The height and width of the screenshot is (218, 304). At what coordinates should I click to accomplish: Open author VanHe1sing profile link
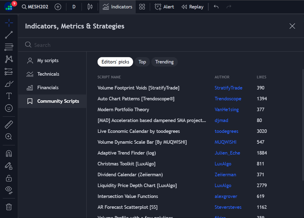tap(227, 110)
